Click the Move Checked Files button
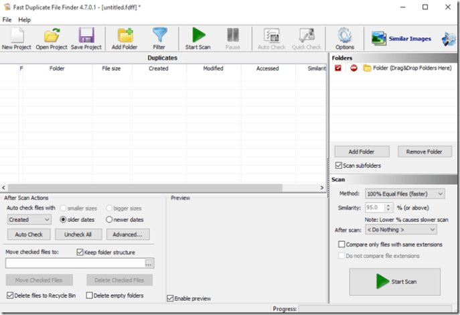 [x=40, y=280]
